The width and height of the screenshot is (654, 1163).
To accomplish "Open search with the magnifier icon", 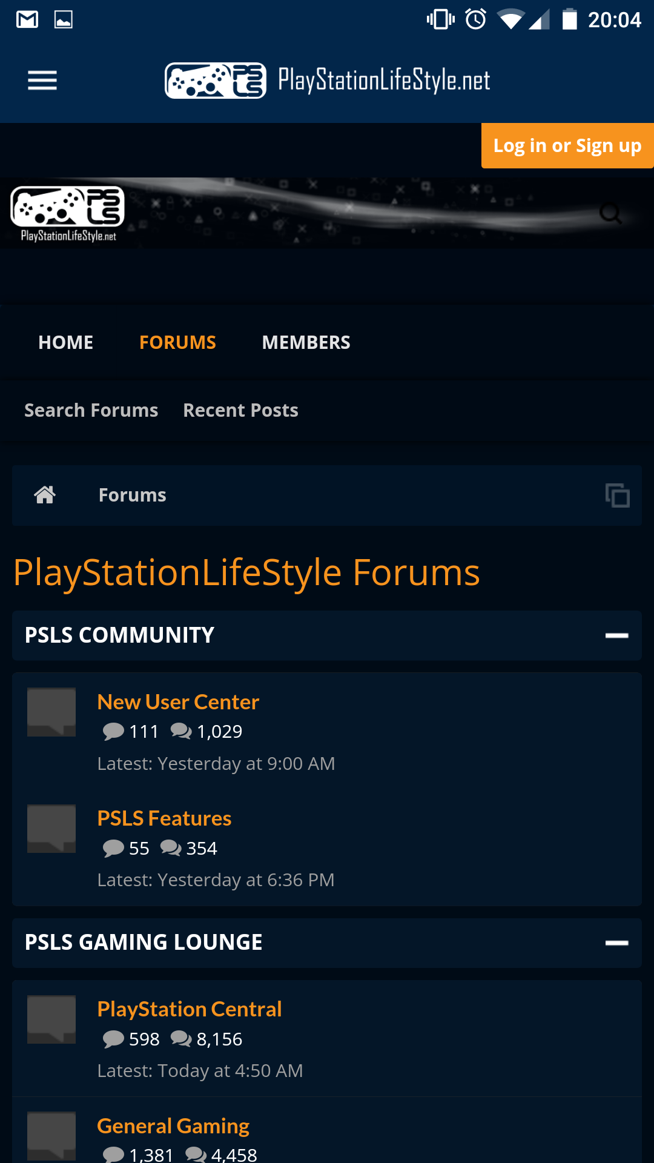I will tap(610, 213).
